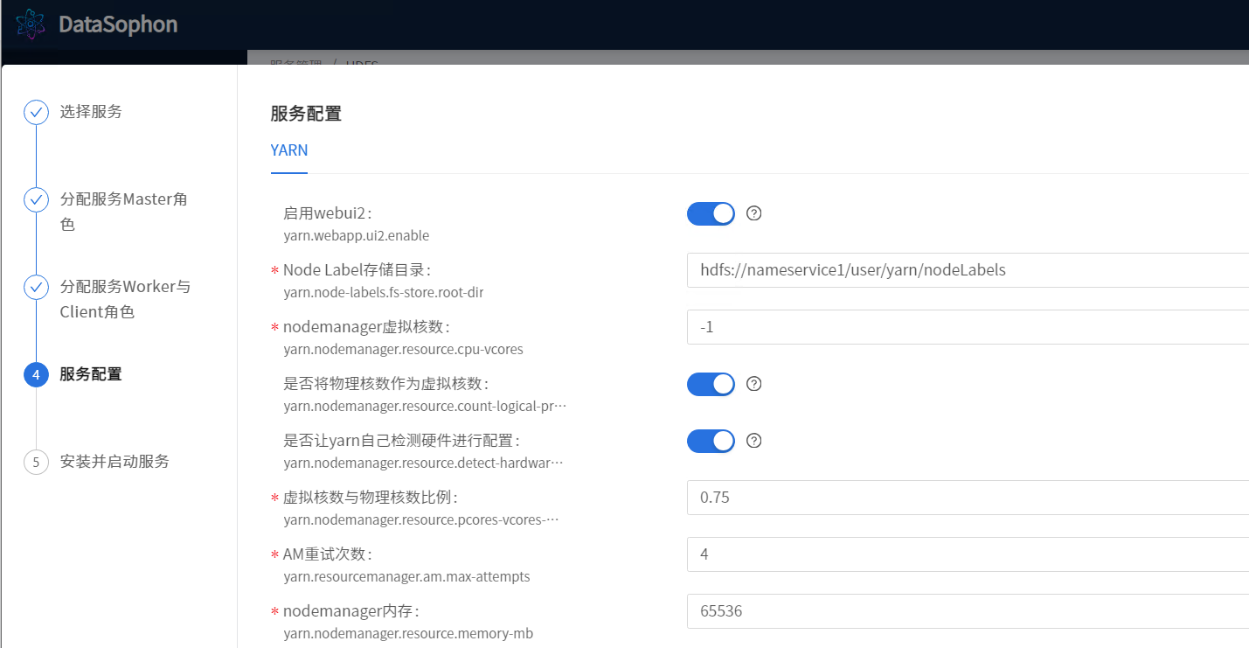Click the yarn.nodemanager.resource.memory-mb key text

pyautogui.click(x=408, y=634)
